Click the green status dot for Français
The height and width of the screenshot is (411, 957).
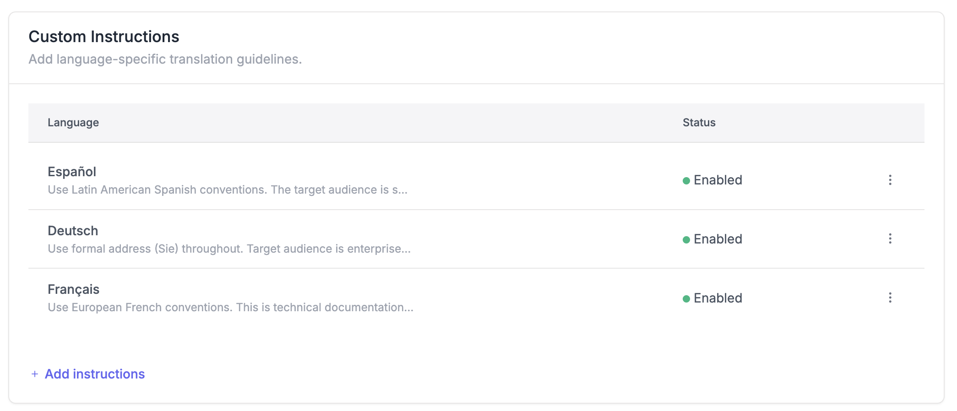point(686,299)
